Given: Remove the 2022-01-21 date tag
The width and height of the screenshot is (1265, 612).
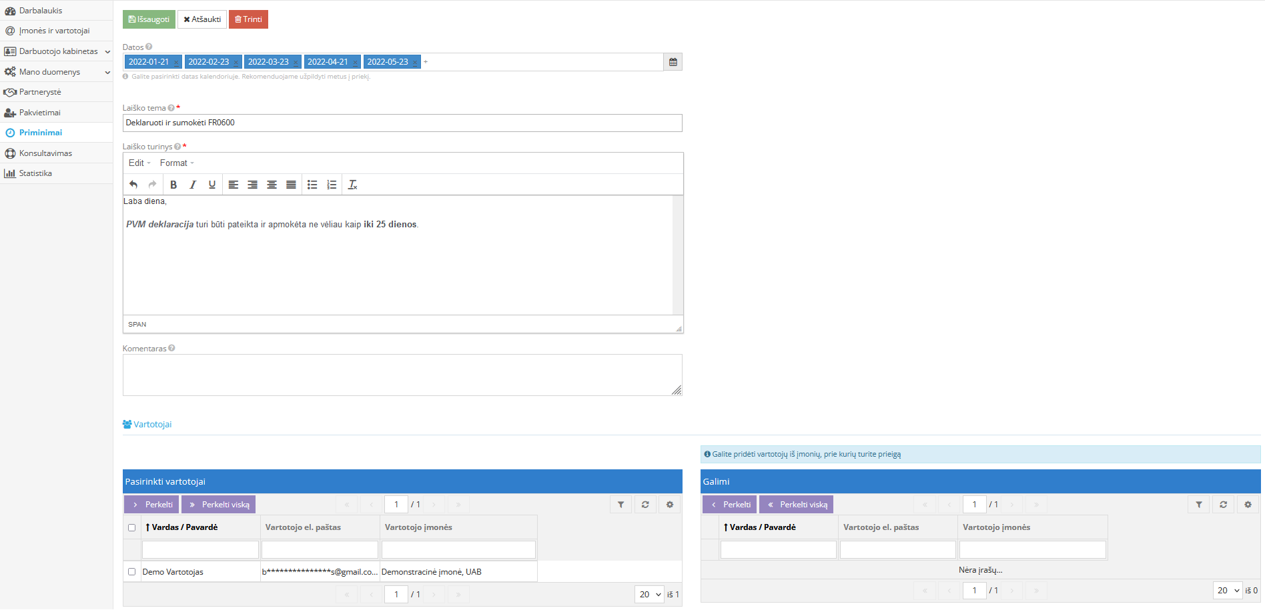Looking at the screenshot, I should (x=176, y=63).
